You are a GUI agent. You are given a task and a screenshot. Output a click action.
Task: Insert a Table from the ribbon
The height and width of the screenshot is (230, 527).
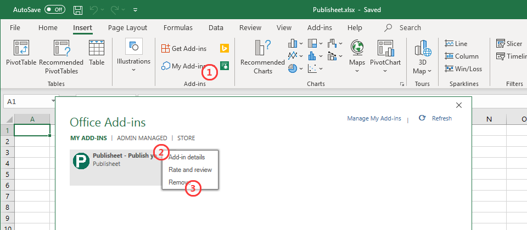click(x=97, y=54)
